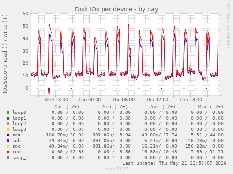Click the Min (-/+) column header
233x174 pixels.
pos(115,107)
